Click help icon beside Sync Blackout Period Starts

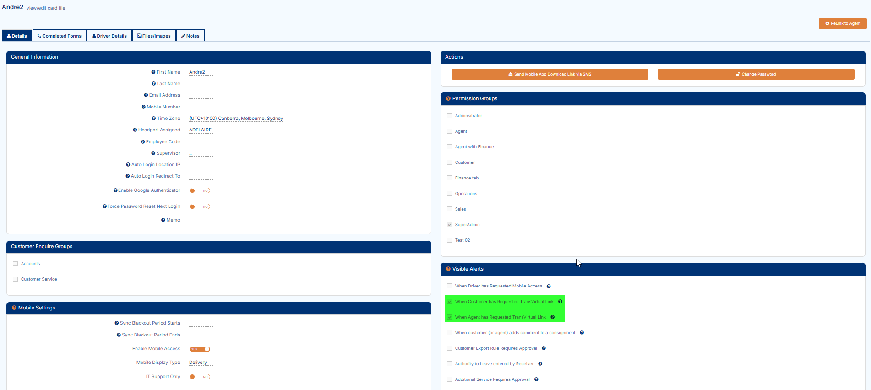(117, 323)
